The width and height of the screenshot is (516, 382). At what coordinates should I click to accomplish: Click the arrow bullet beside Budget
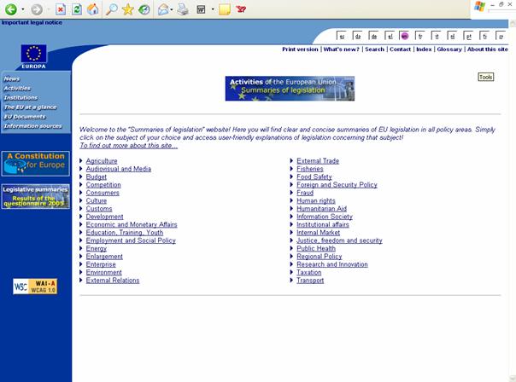[81, 177]
